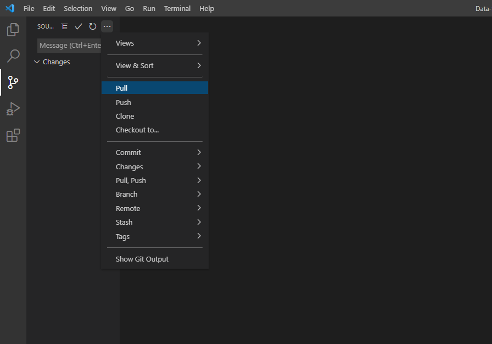Expand the View & Sort submenu

(155, 65)
